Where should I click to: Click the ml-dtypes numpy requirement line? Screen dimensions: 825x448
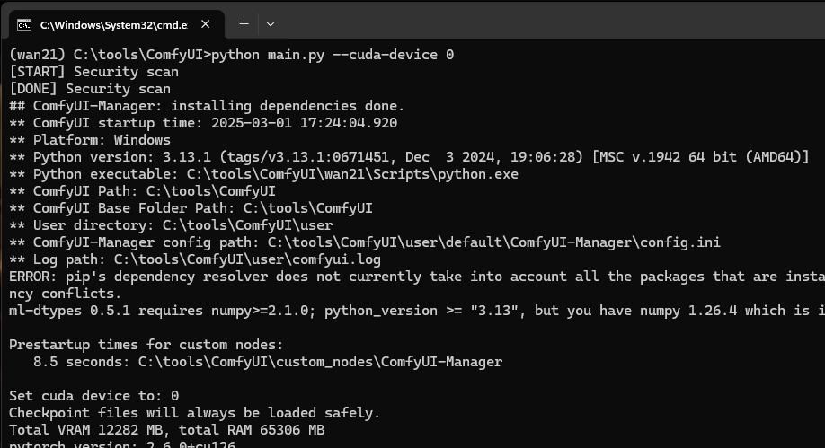point(413,311)
